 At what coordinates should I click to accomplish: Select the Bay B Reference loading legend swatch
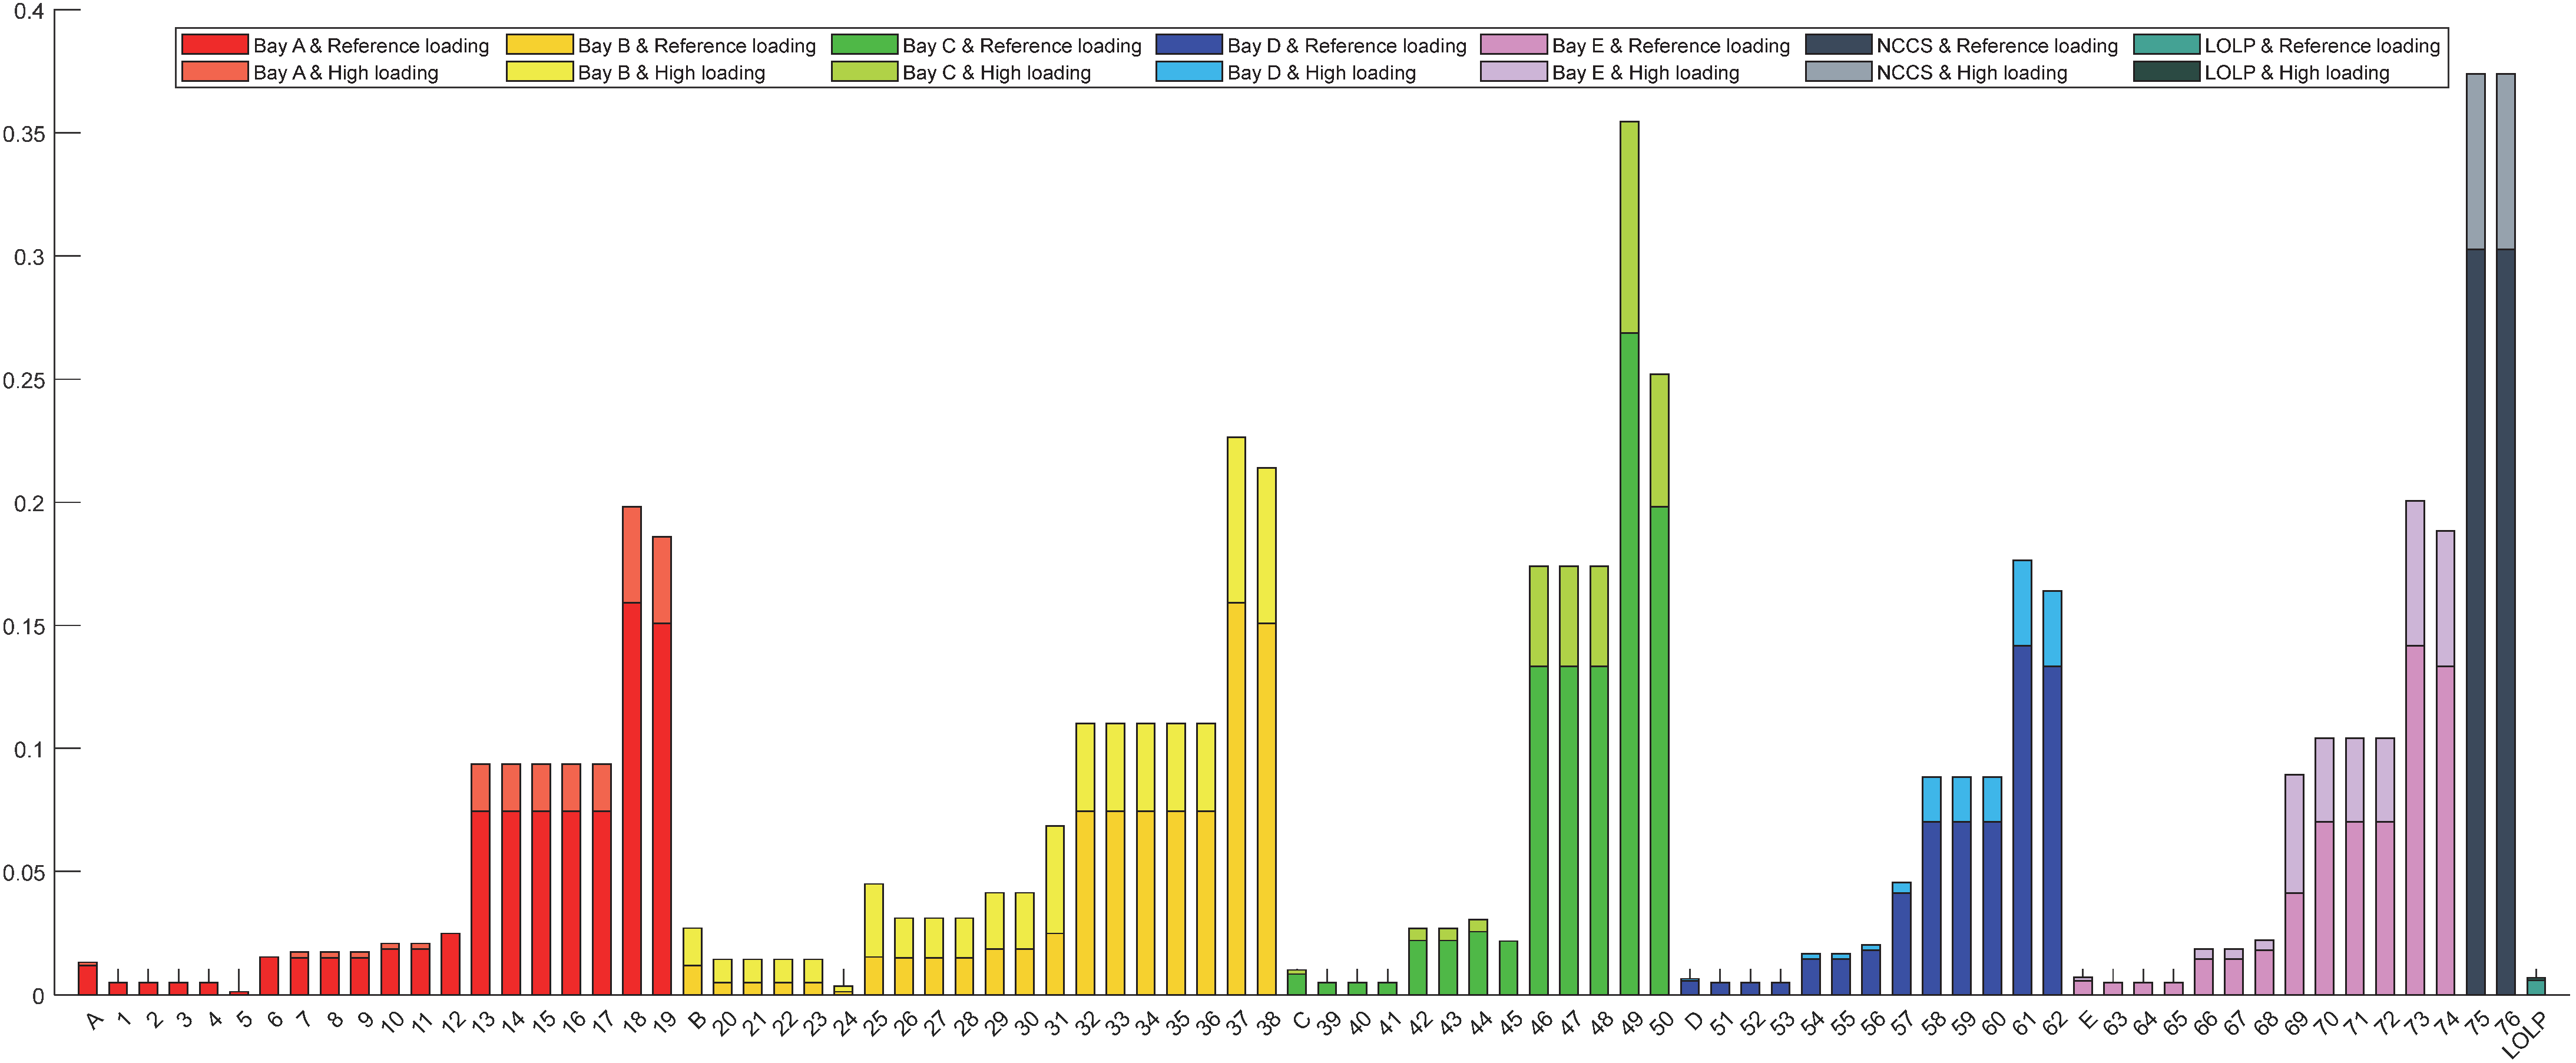point(539,45)
